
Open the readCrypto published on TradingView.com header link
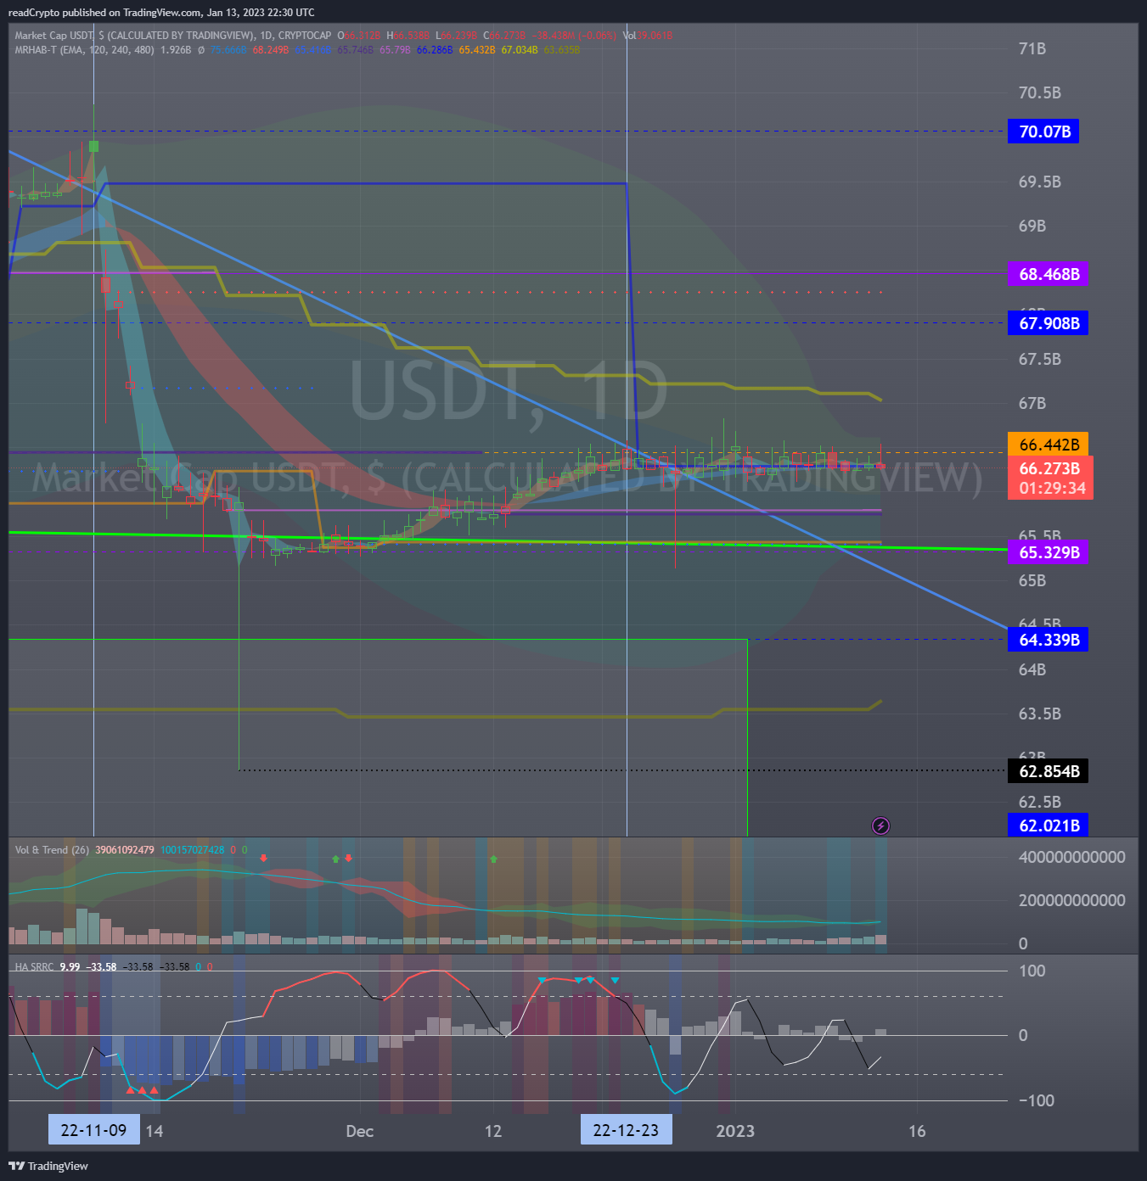pos(161,13)
